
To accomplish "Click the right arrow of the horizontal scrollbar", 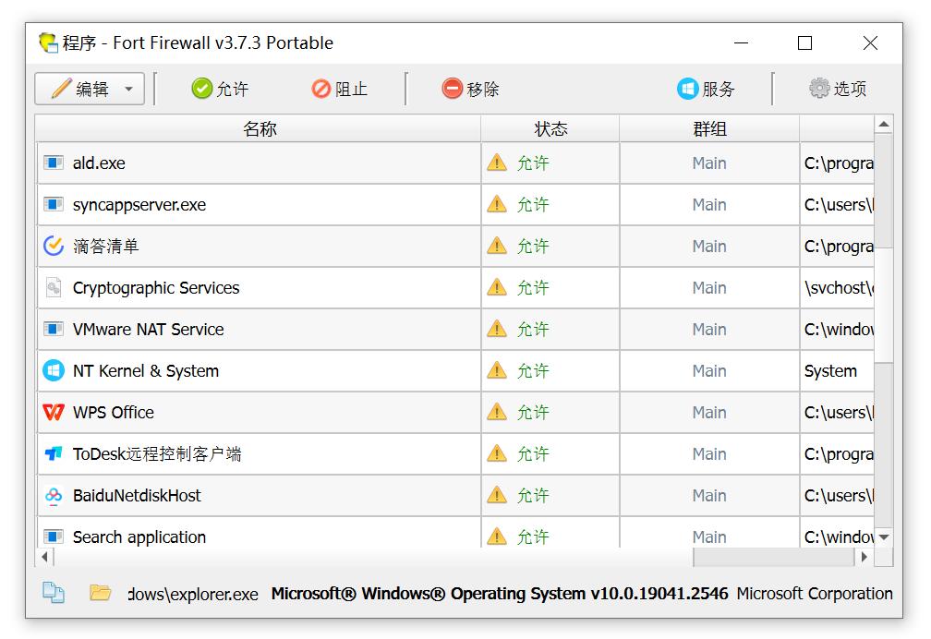I will tap(864, 557).
